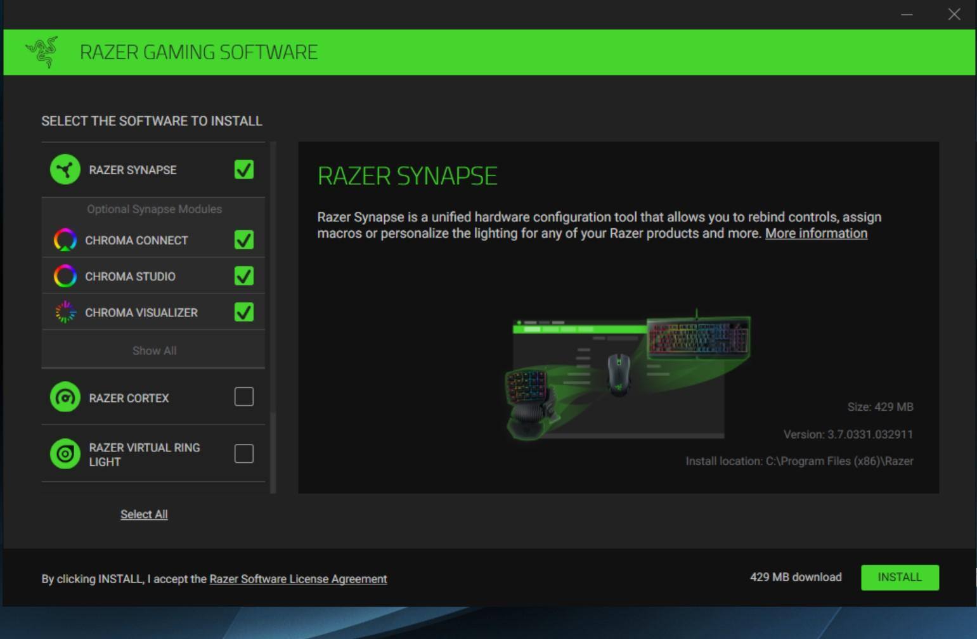Click the Razer Virtual Ring Light icon

[x=64, y=454]
